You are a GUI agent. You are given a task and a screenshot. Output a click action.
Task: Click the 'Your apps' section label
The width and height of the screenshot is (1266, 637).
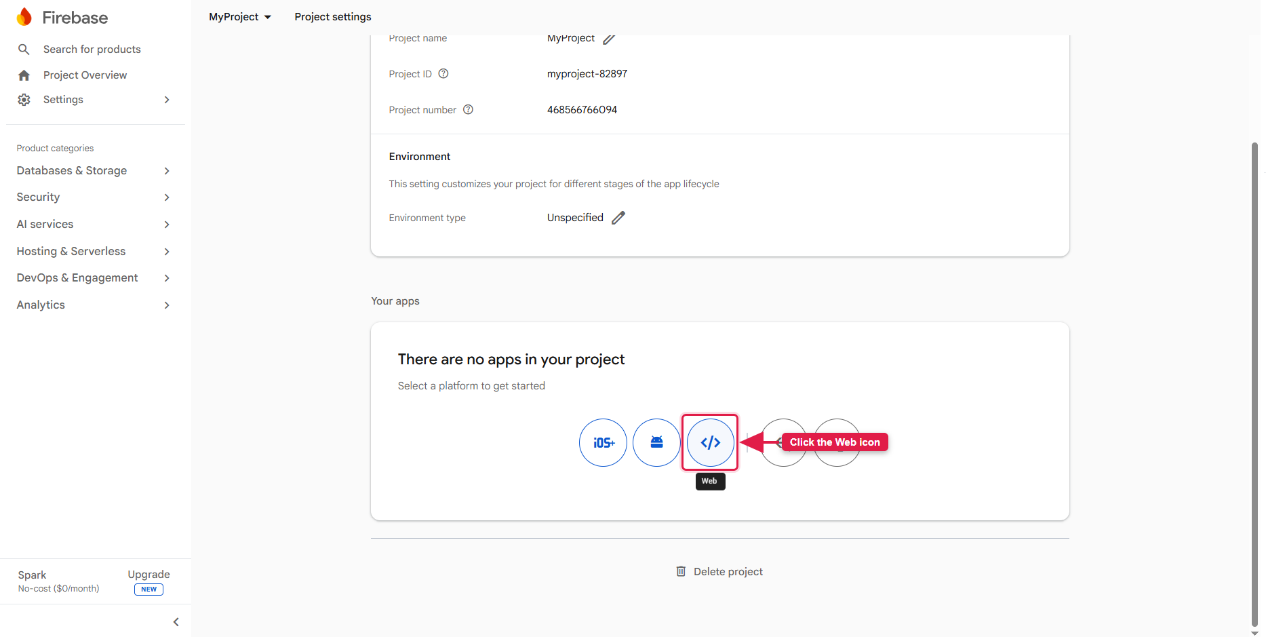(x=395, y=301)
